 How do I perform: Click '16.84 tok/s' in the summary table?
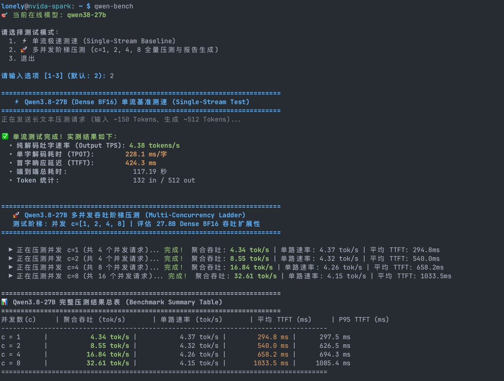108,355
